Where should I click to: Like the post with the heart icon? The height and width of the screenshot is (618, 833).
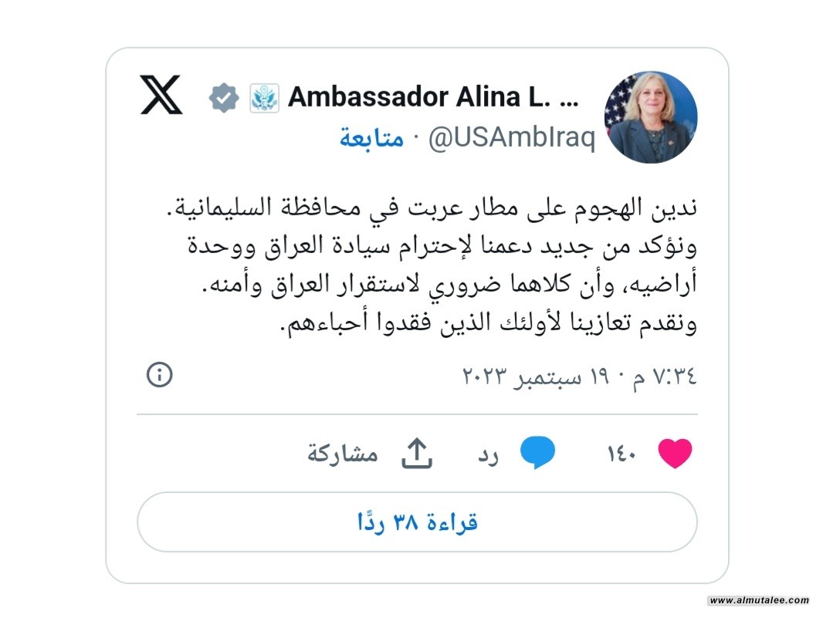[x=675, y=454]
